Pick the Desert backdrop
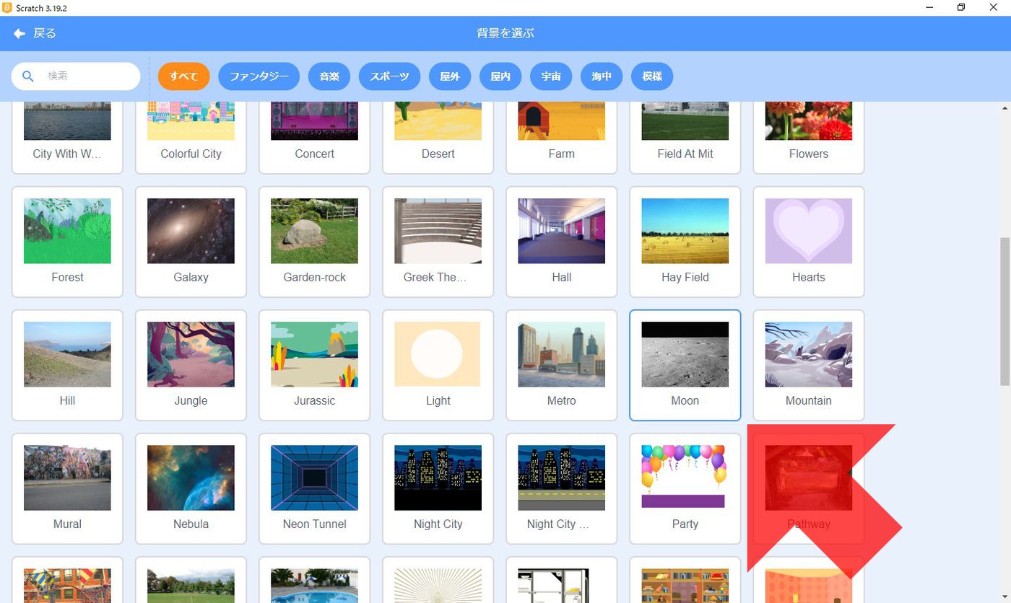The image size is (1011, 603). [438, 136]
